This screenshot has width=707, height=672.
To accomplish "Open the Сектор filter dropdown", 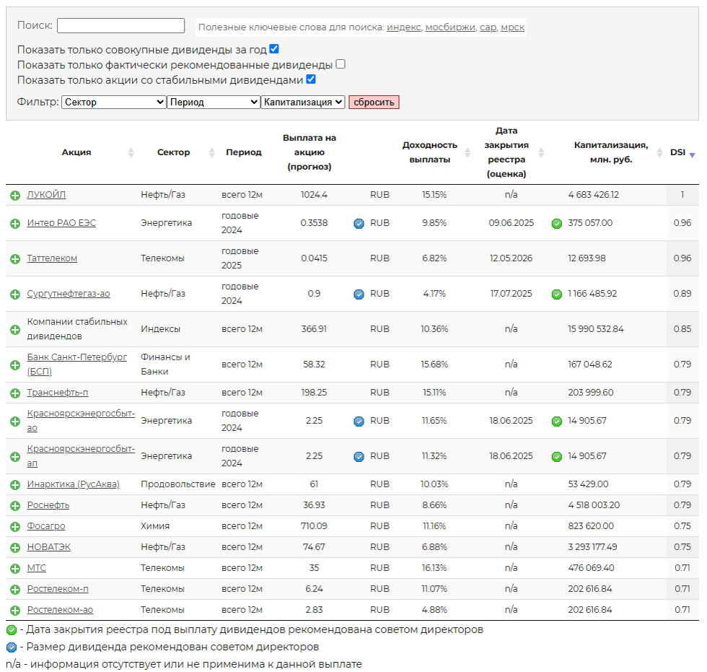I will [x=114, y=102].
